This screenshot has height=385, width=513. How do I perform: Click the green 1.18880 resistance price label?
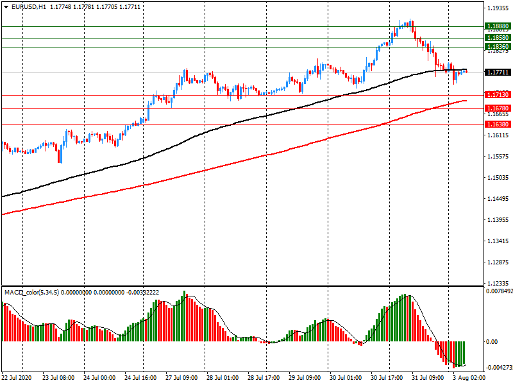click(x=498, y=26)
